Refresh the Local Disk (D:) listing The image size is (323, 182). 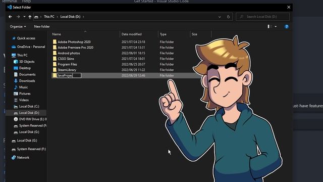coord(228,17)
